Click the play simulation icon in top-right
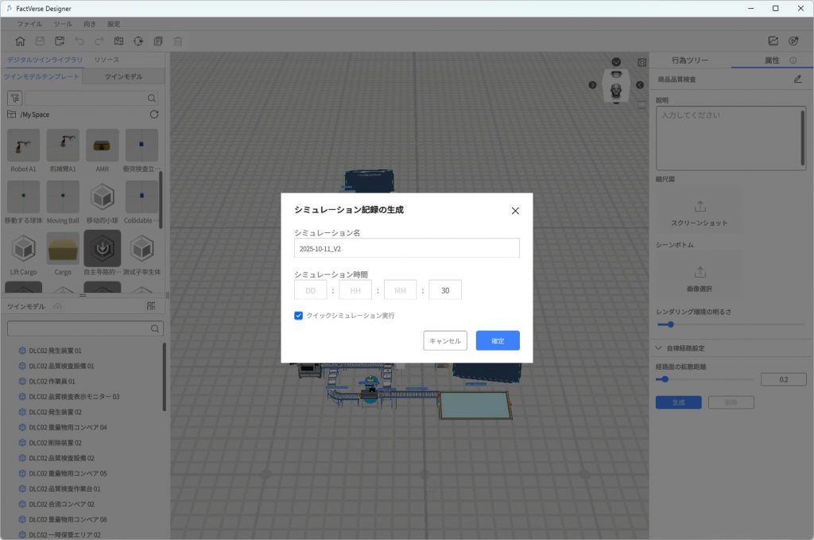 coord(793,41)
